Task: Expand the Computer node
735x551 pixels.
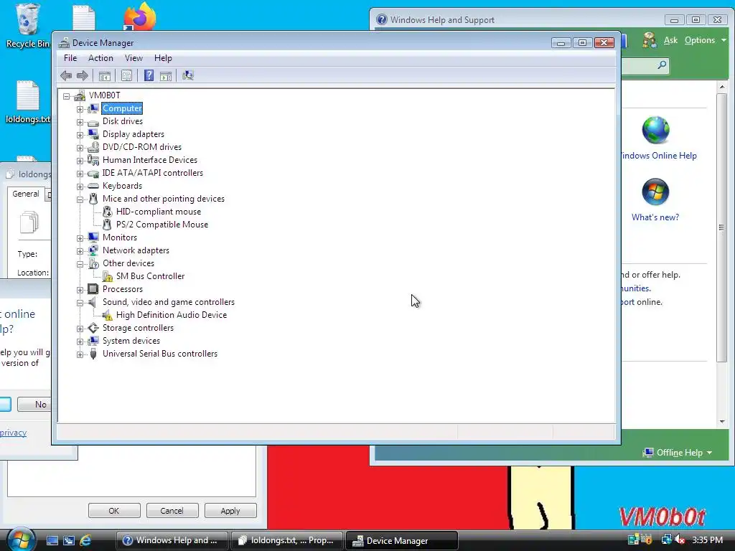Action: 80,109
